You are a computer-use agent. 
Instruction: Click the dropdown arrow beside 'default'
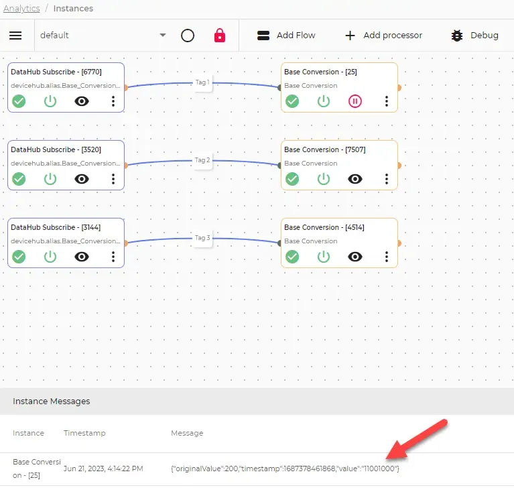(x=163, y=35)
